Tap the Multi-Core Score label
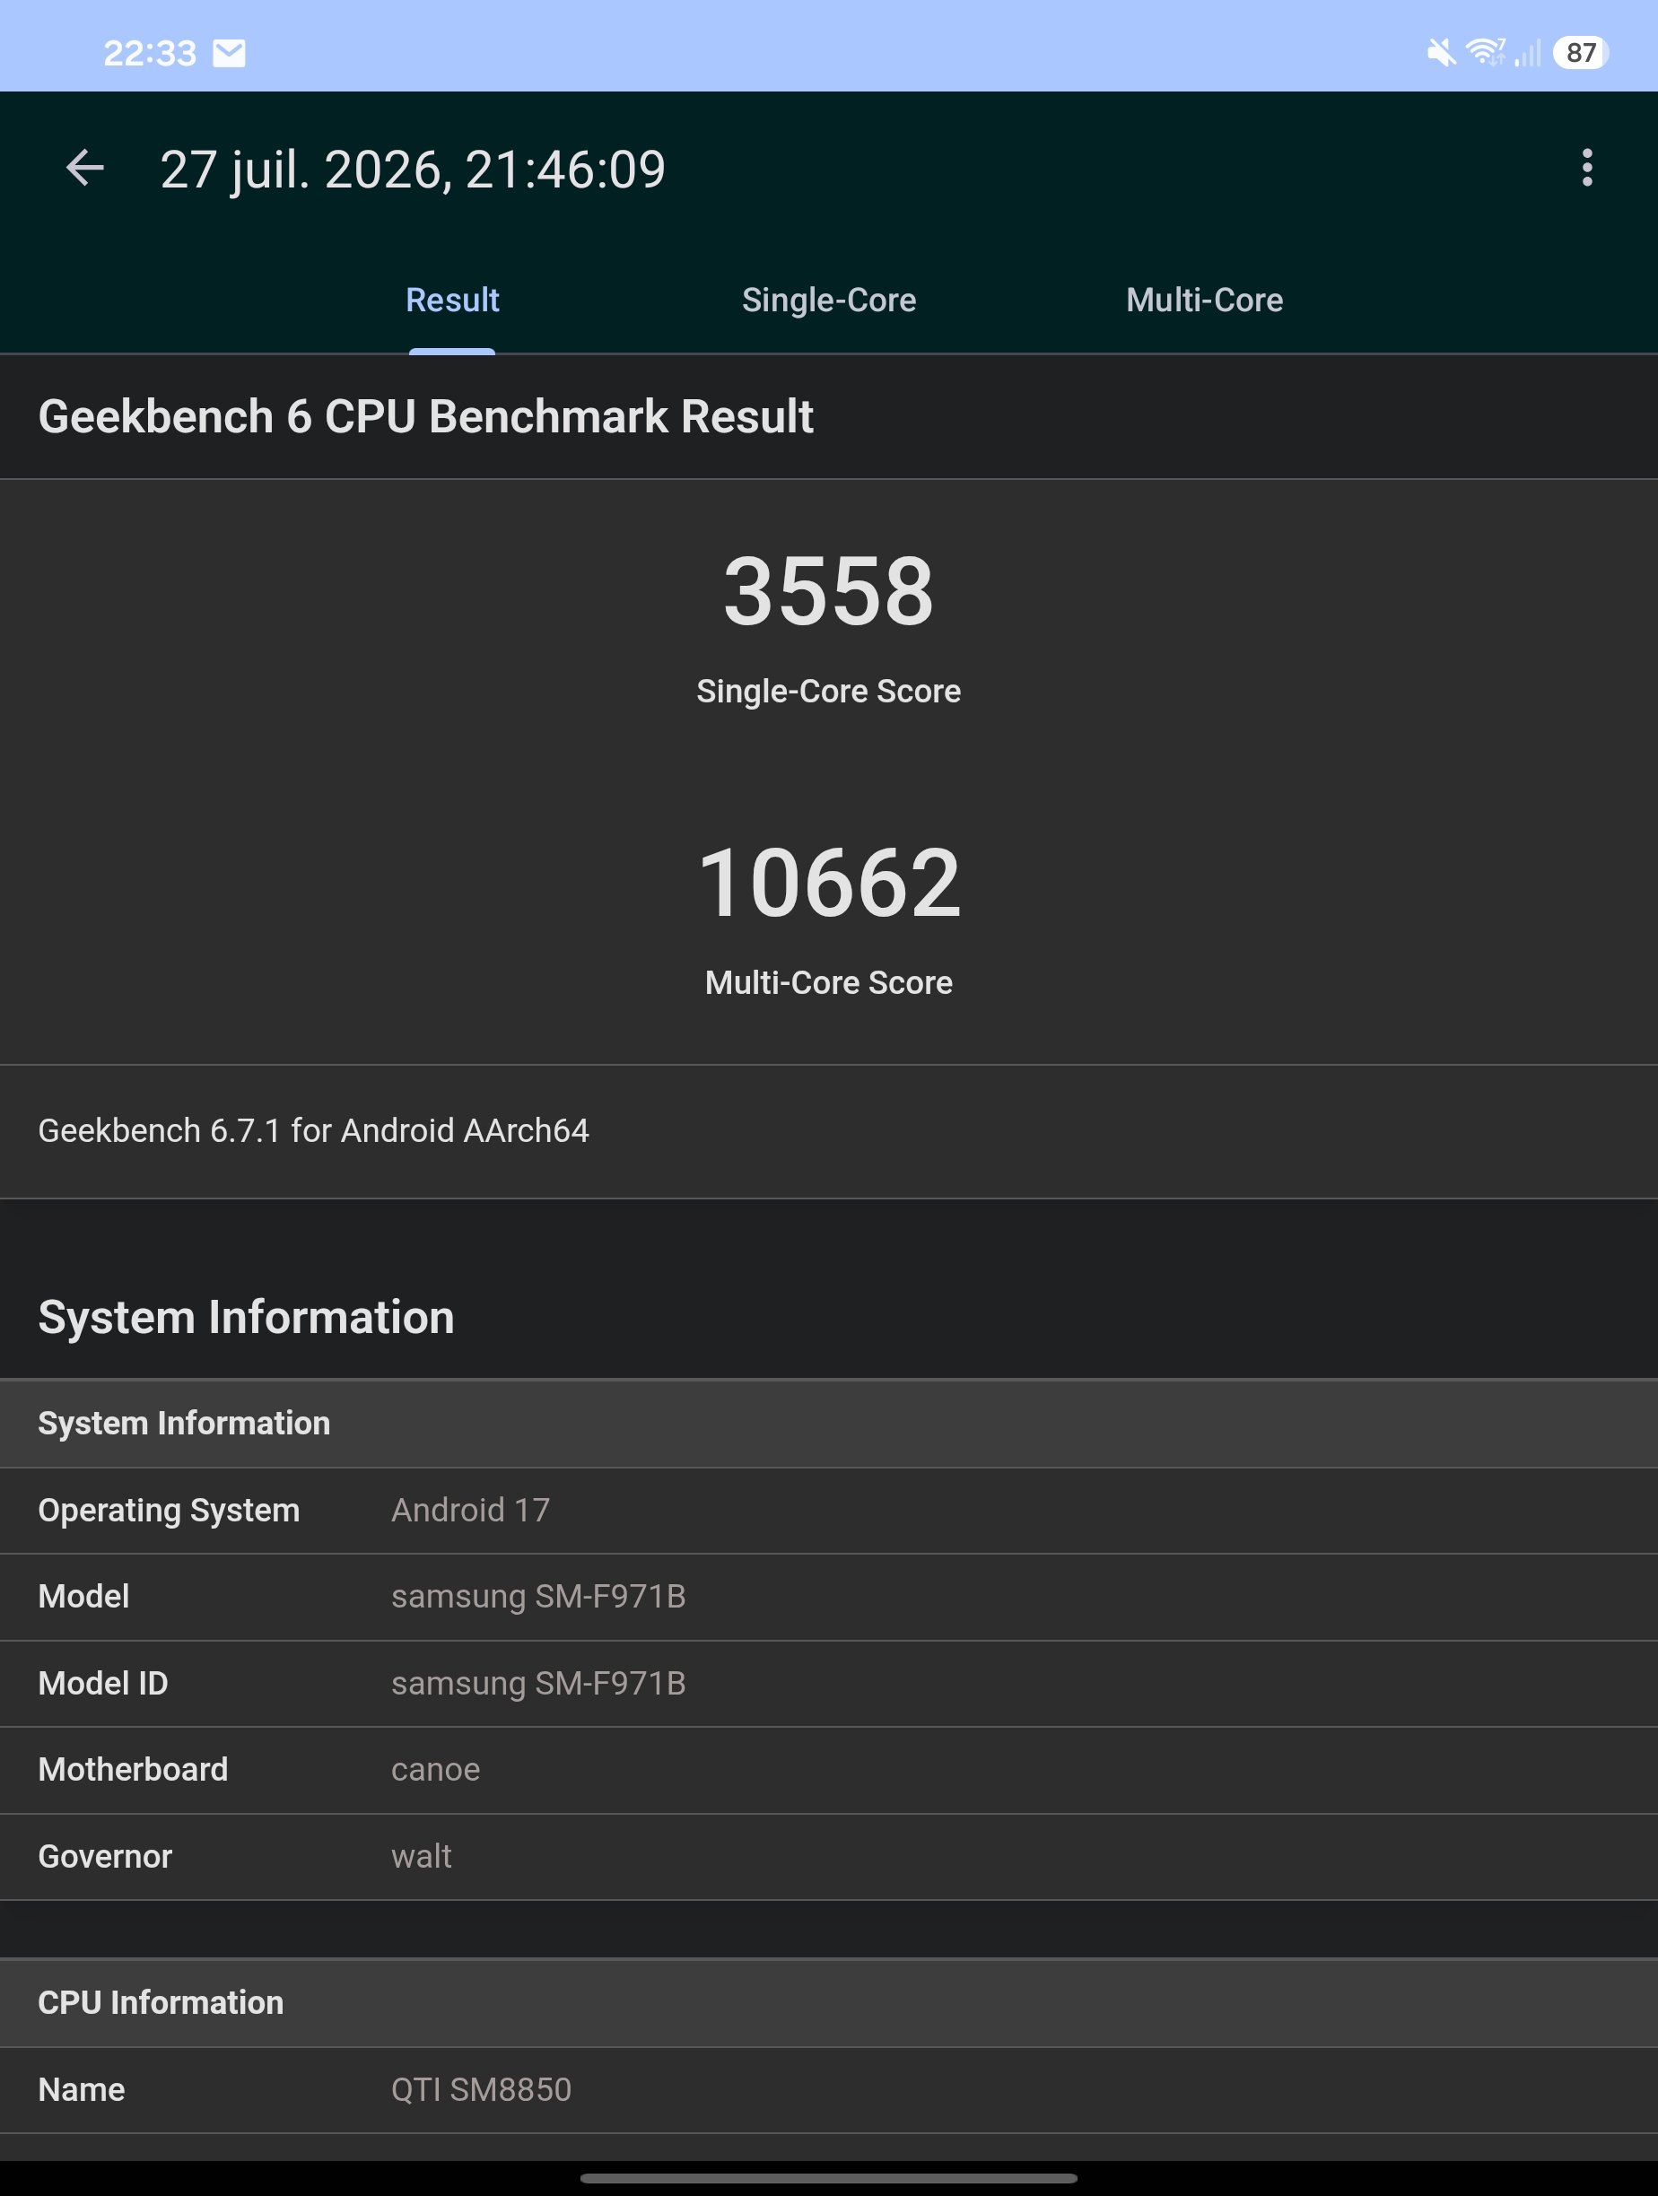This screenshot has height=2196, width=1658. click(x=829, y=983)
